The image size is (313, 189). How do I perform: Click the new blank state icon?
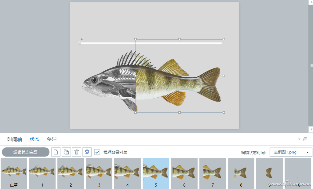[x=56, y=152]
